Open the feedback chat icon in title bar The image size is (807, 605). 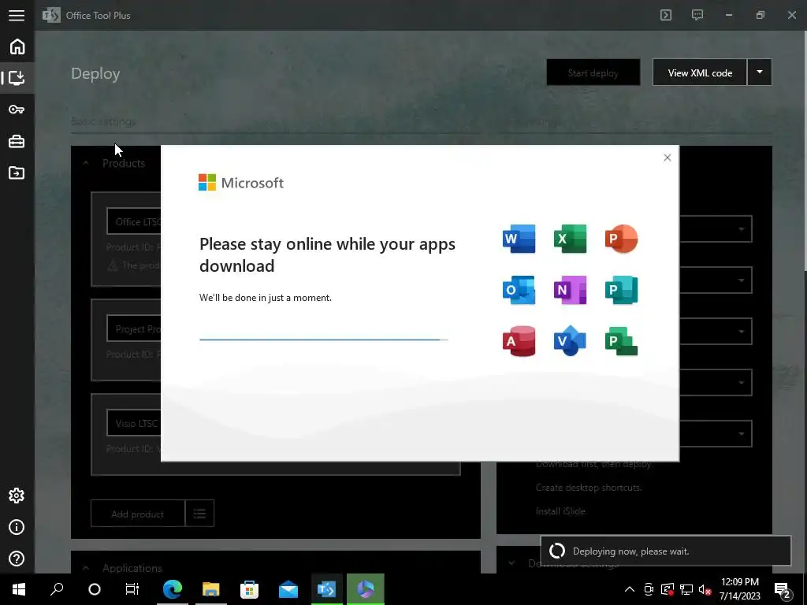(x=697, y=16)
